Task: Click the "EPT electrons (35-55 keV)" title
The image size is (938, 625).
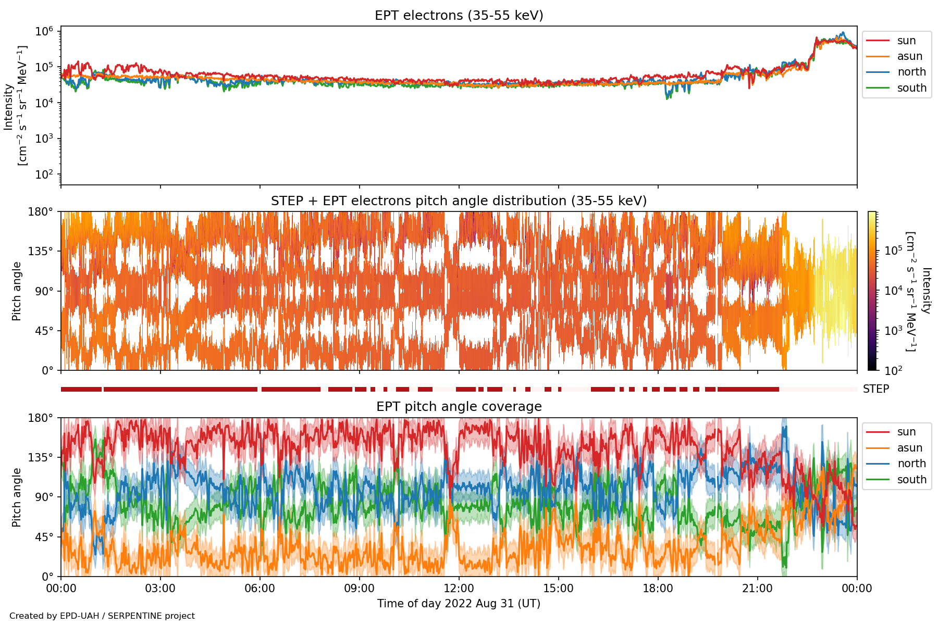Action: pos(459,16)
